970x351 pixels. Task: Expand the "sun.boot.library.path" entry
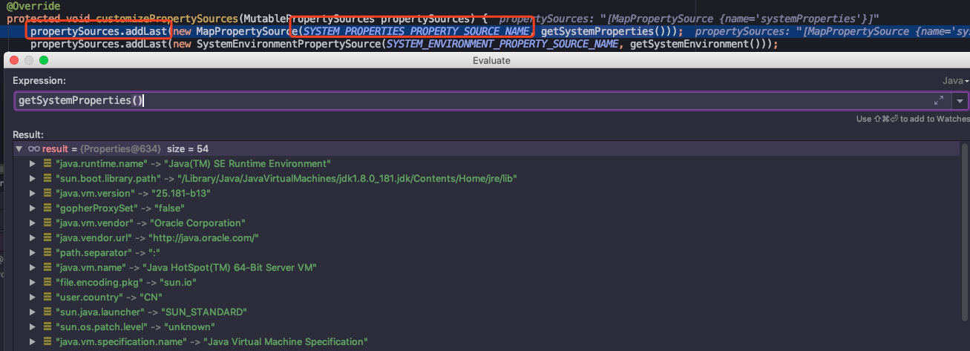(33, 178)
